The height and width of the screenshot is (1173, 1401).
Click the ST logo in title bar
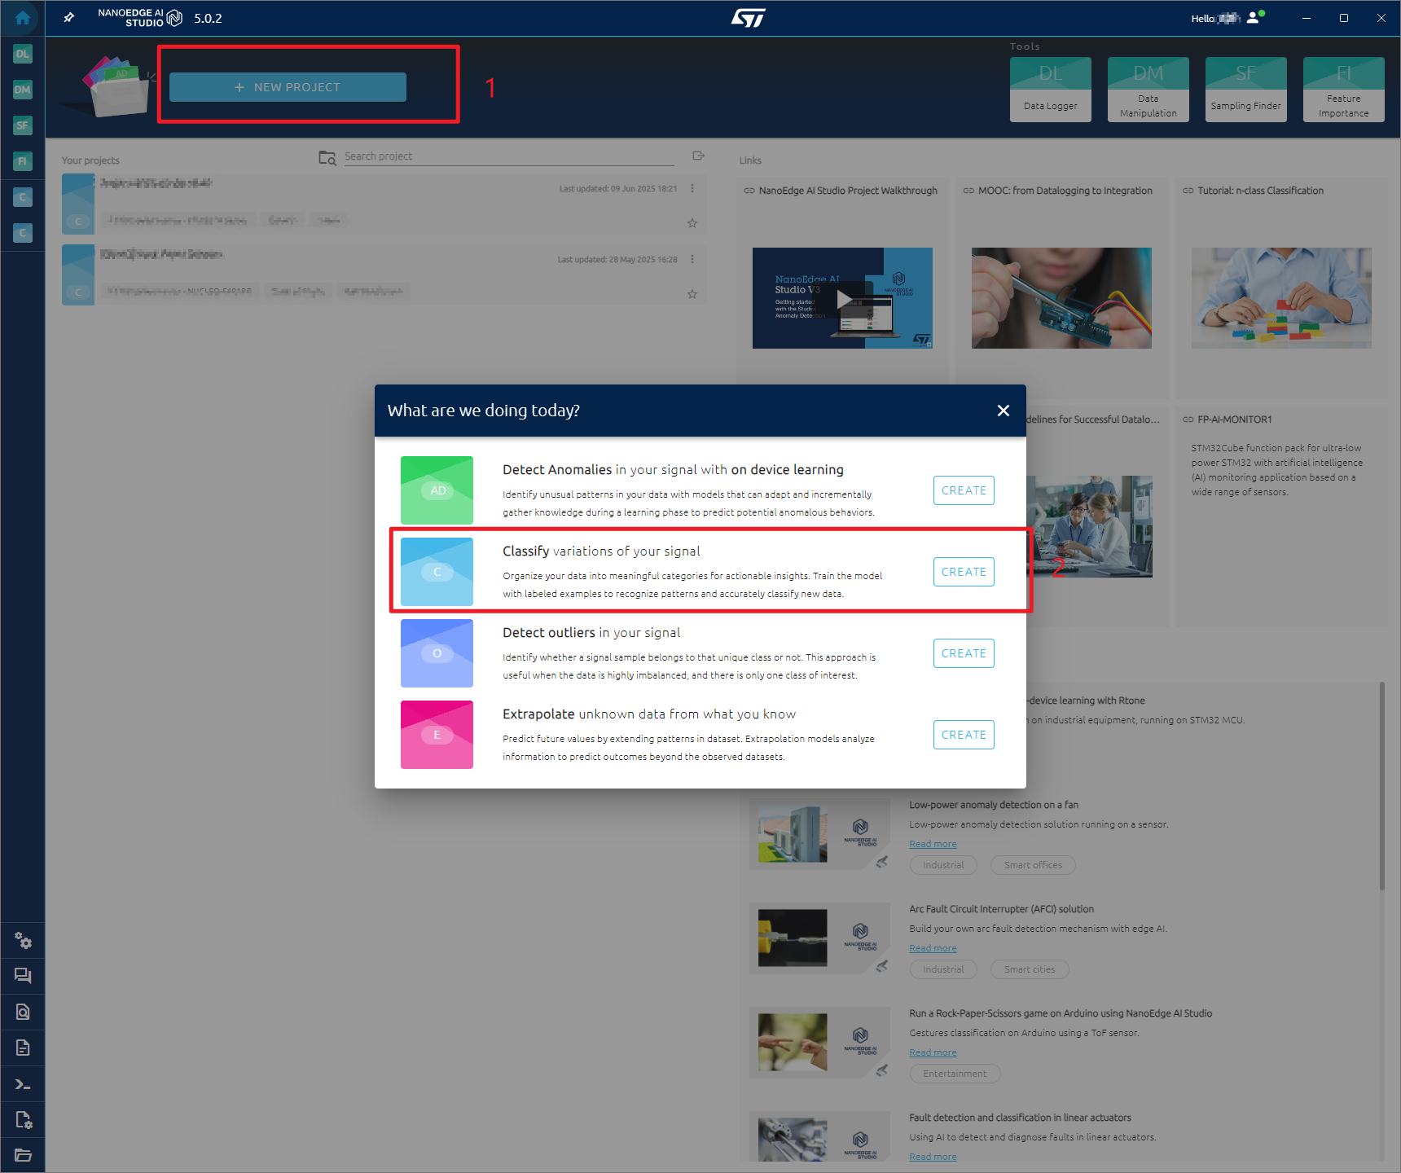pos(748,18)
